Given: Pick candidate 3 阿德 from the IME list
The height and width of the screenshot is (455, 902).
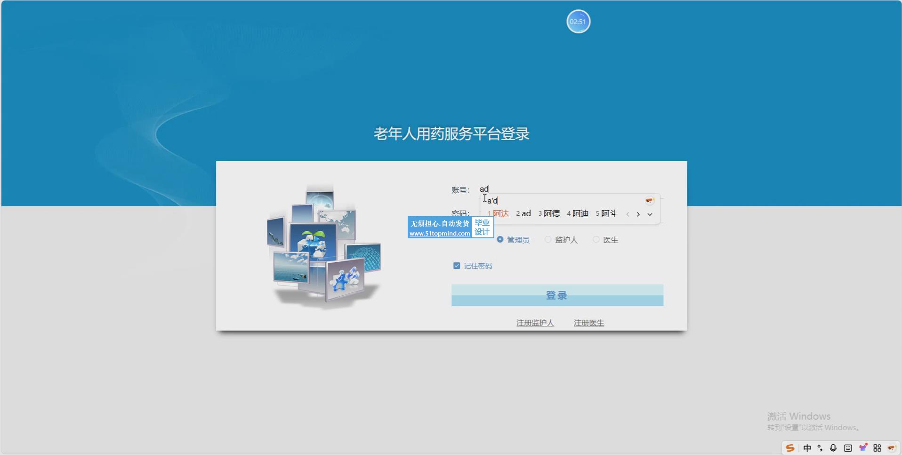Looking at the screenshot, I should (x=549, y=214).
